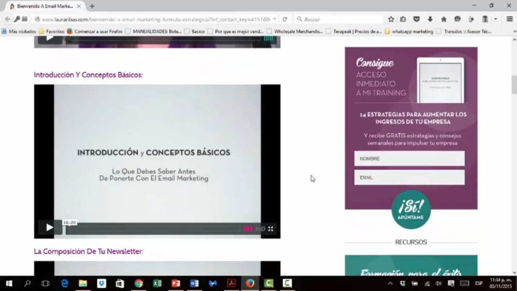This screenshot has width=517, height=291.
Task: Open the Windows Start menu
Action: point(9,283)
